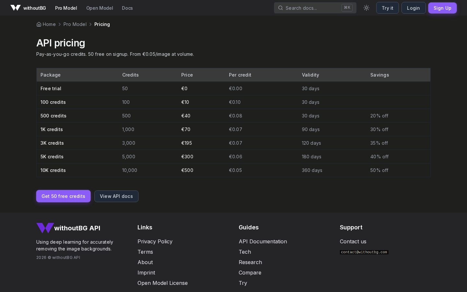
Task: Click the Package column header
Action: (x=51, y=75)
